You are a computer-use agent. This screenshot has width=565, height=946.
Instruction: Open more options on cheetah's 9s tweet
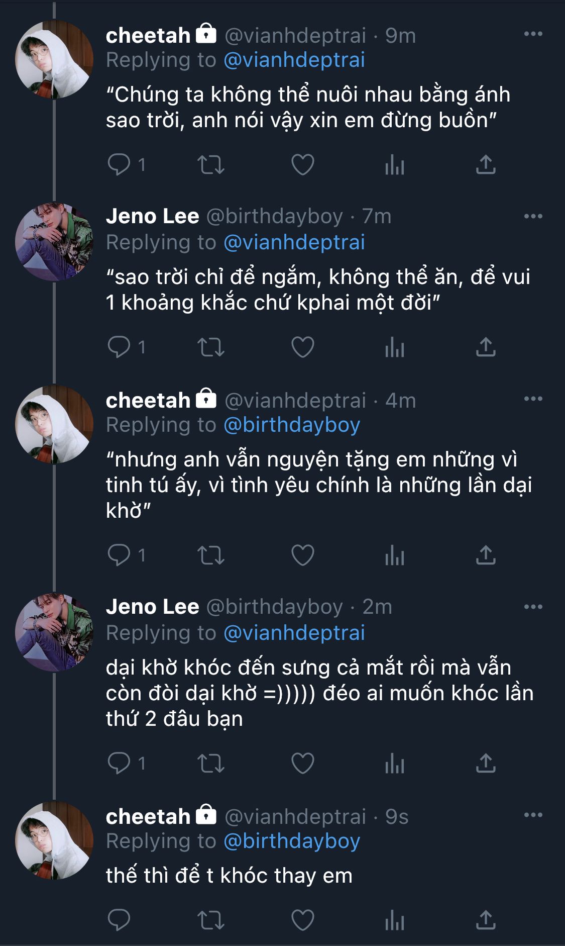coord(533,815)
